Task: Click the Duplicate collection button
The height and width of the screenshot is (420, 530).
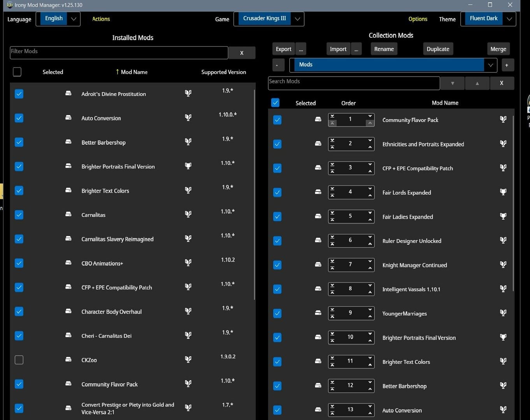Action: click(438, 49)
